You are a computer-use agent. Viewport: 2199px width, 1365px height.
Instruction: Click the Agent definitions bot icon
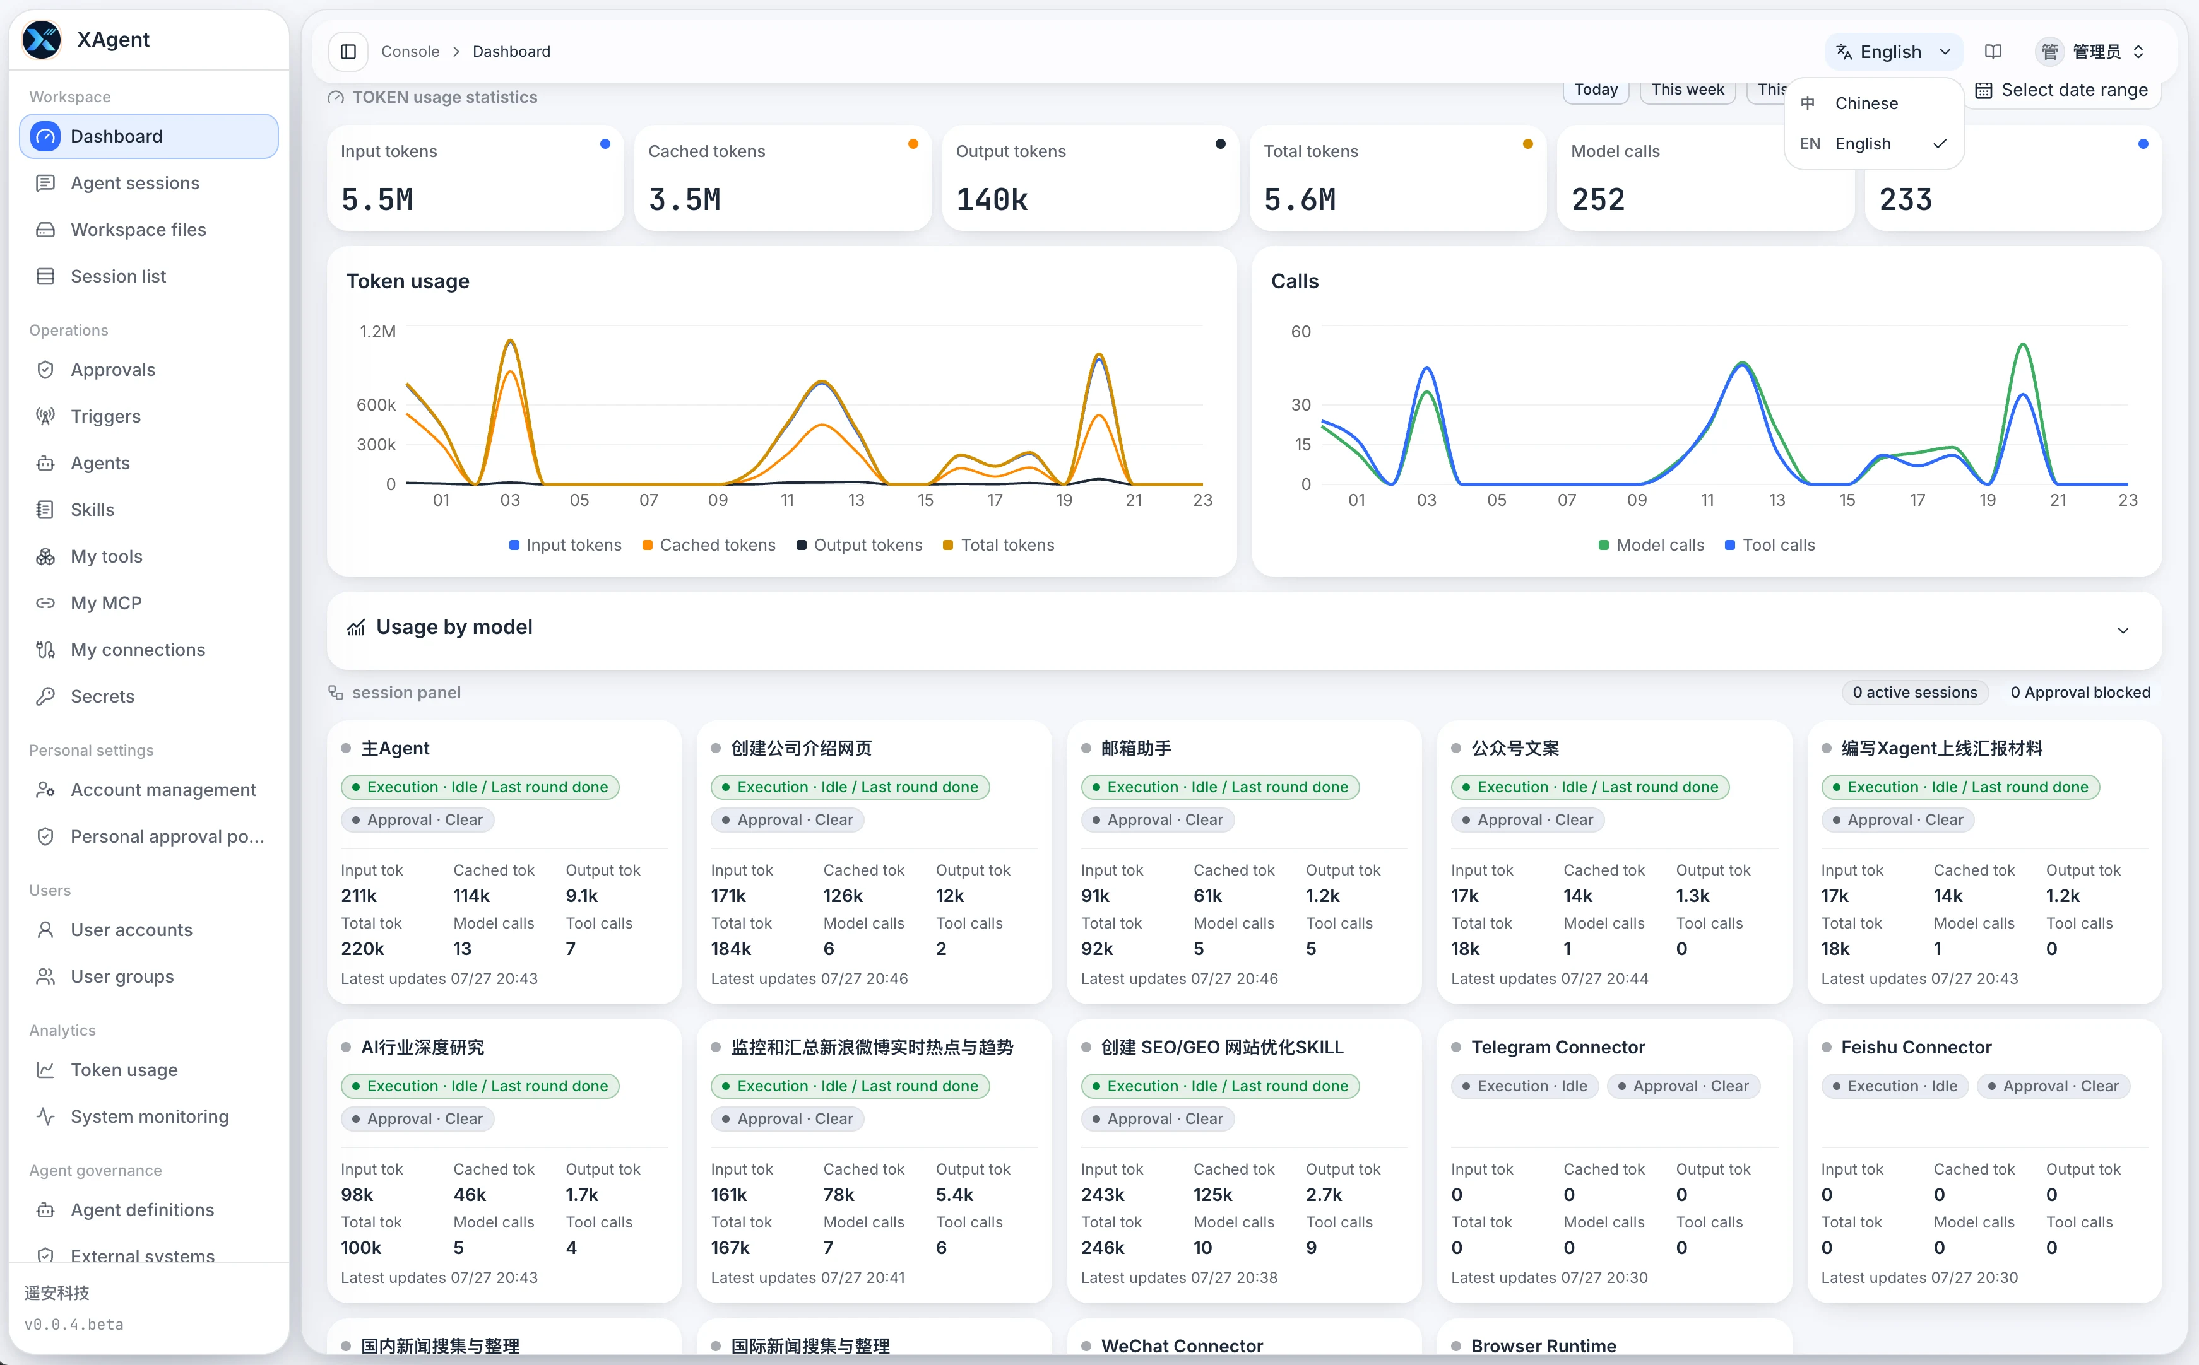point(45,1210)
